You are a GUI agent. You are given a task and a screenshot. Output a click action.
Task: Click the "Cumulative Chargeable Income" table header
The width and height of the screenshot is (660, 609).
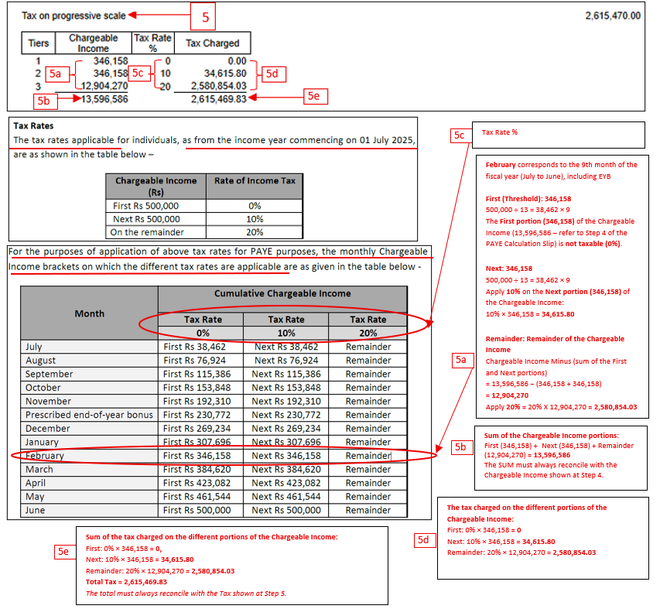point(282,293)
